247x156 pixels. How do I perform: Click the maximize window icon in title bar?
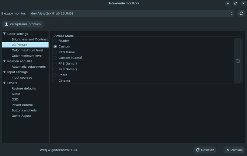click(235, 3)
